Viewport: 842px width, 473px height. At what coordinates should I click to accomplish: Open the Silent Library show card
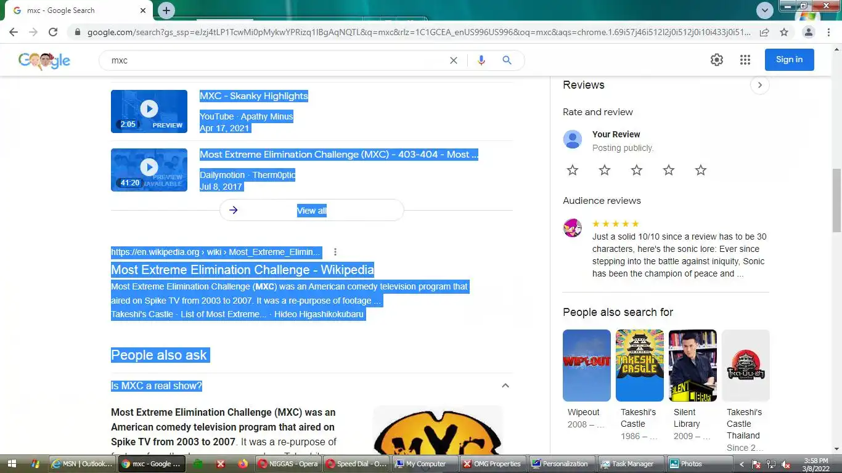[x=693, y=385]
